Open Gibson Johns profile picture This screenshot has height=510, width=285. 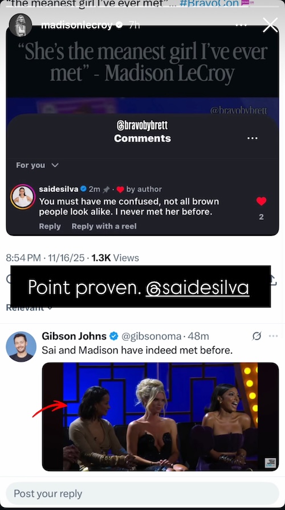21,347
